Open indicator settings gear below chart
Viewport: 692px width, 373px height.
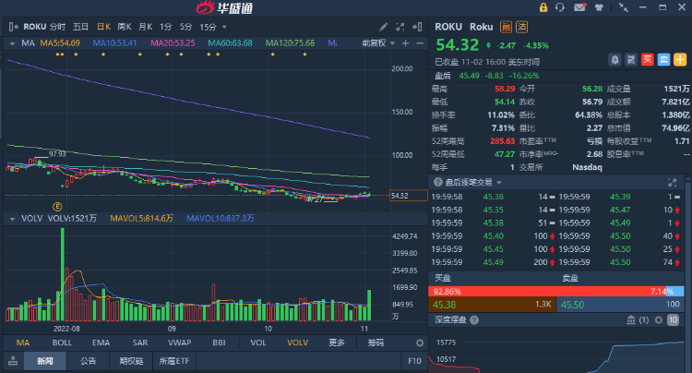[420, 343]
